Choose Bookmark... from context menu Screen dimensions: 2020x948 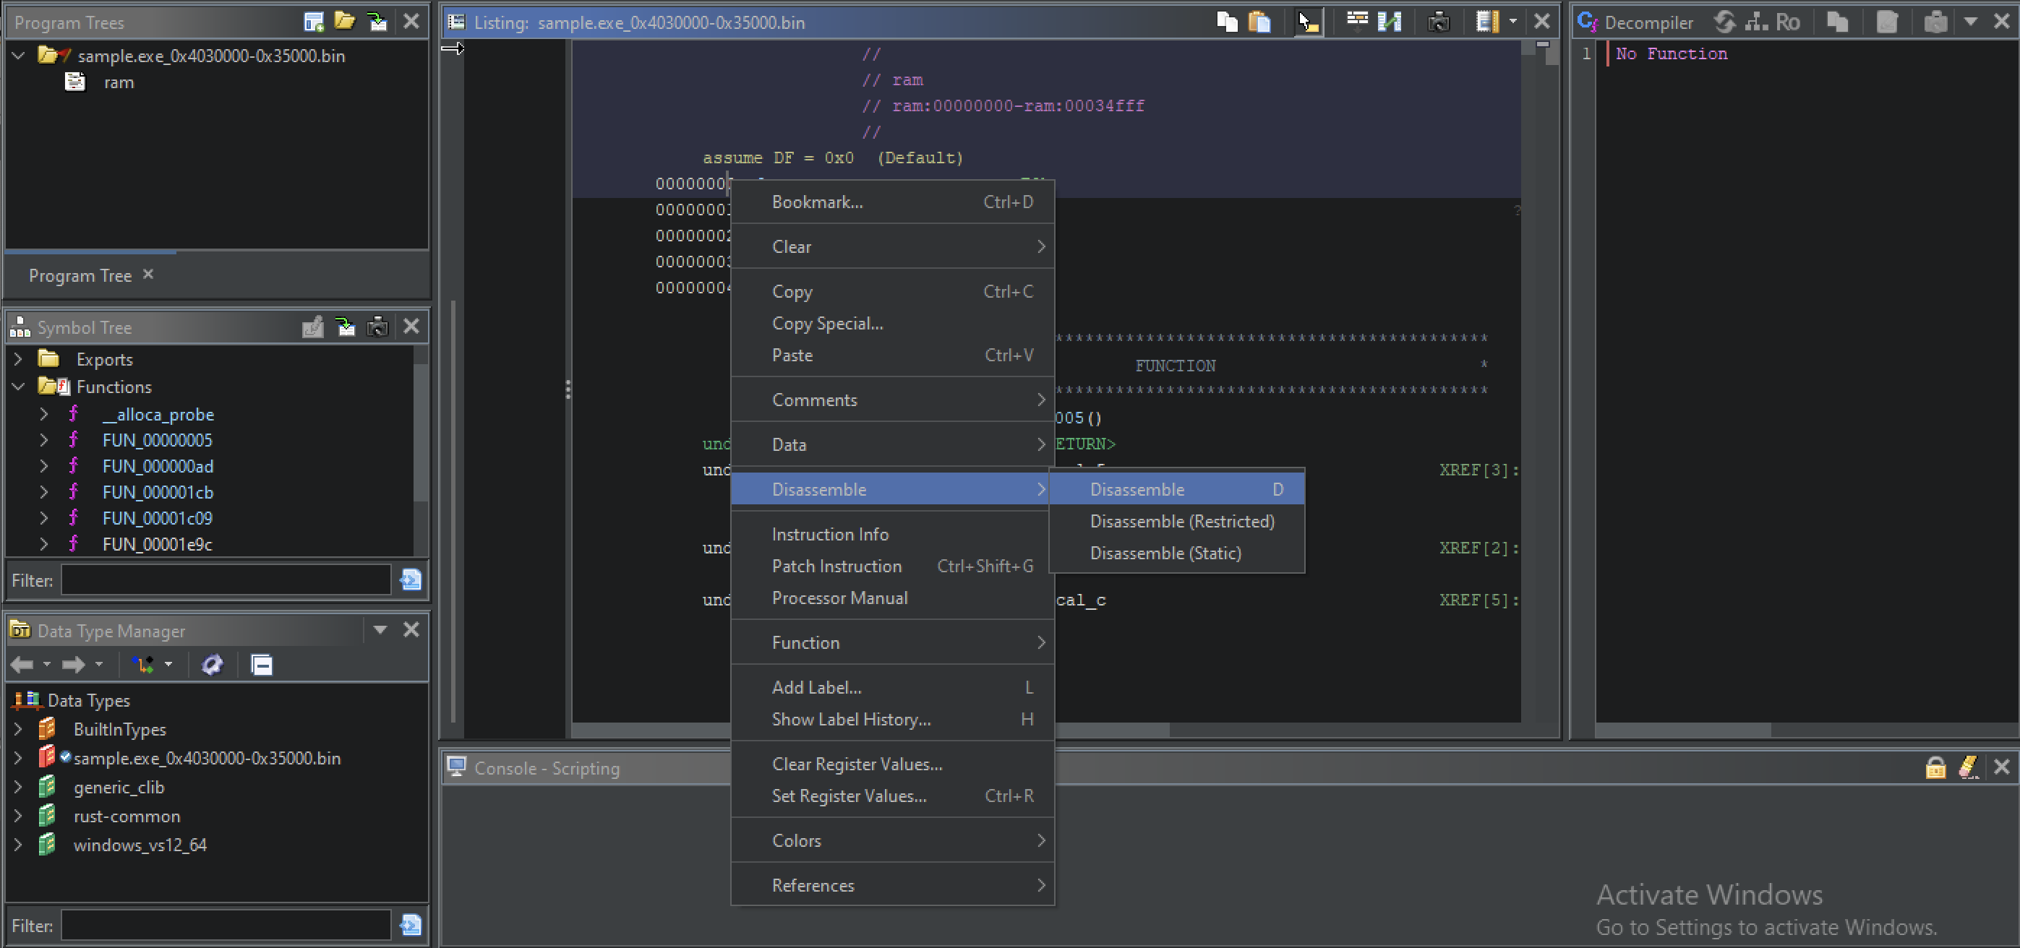(x=892, y=202)
